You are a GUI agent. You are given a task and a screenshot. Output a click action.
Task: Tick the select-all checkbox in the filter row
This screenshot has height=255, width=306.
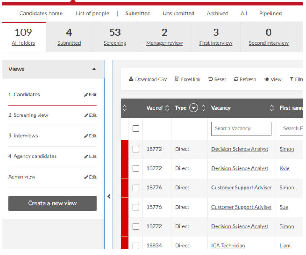pos(136,129)
